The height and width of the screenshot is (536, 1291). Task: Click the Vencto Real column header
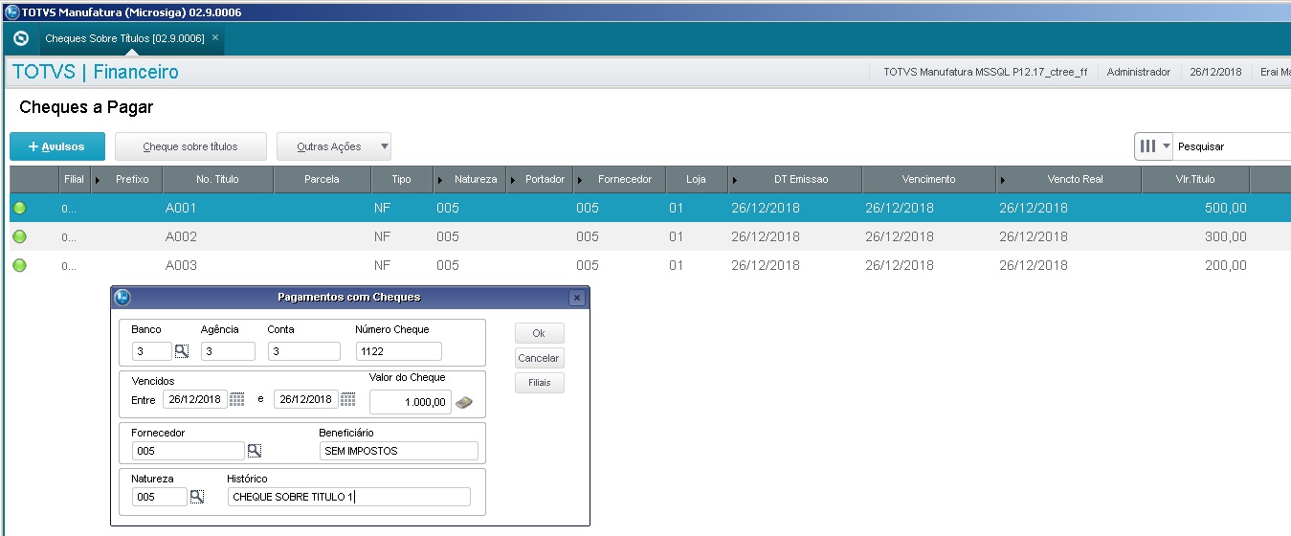click(1068, 179)
